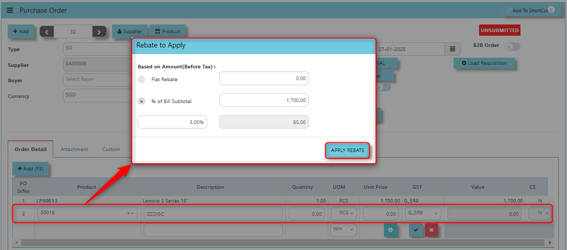Open the Product button

[x=167, y=32]
